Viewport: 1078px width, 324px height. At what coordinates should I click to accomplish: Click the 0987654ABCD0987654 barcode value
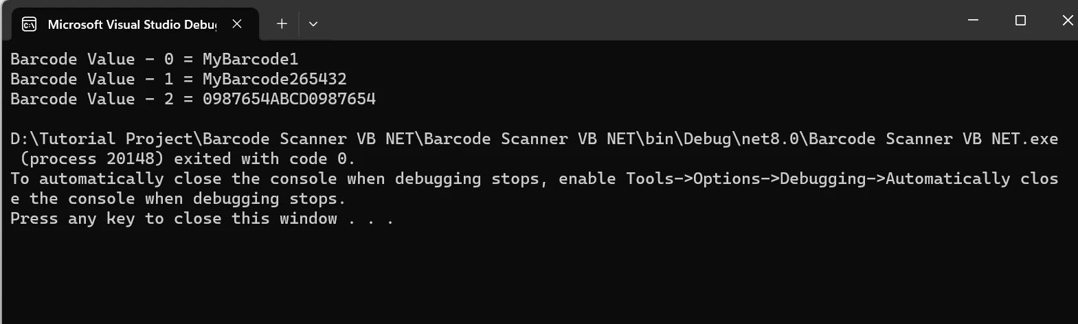(x=289, y=99)
